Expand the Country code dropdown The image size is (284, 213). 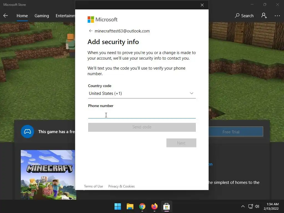[142, 93]
